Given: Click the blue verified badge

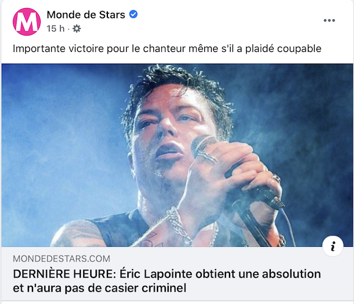Looking at the screenshot, I should 133,14.
